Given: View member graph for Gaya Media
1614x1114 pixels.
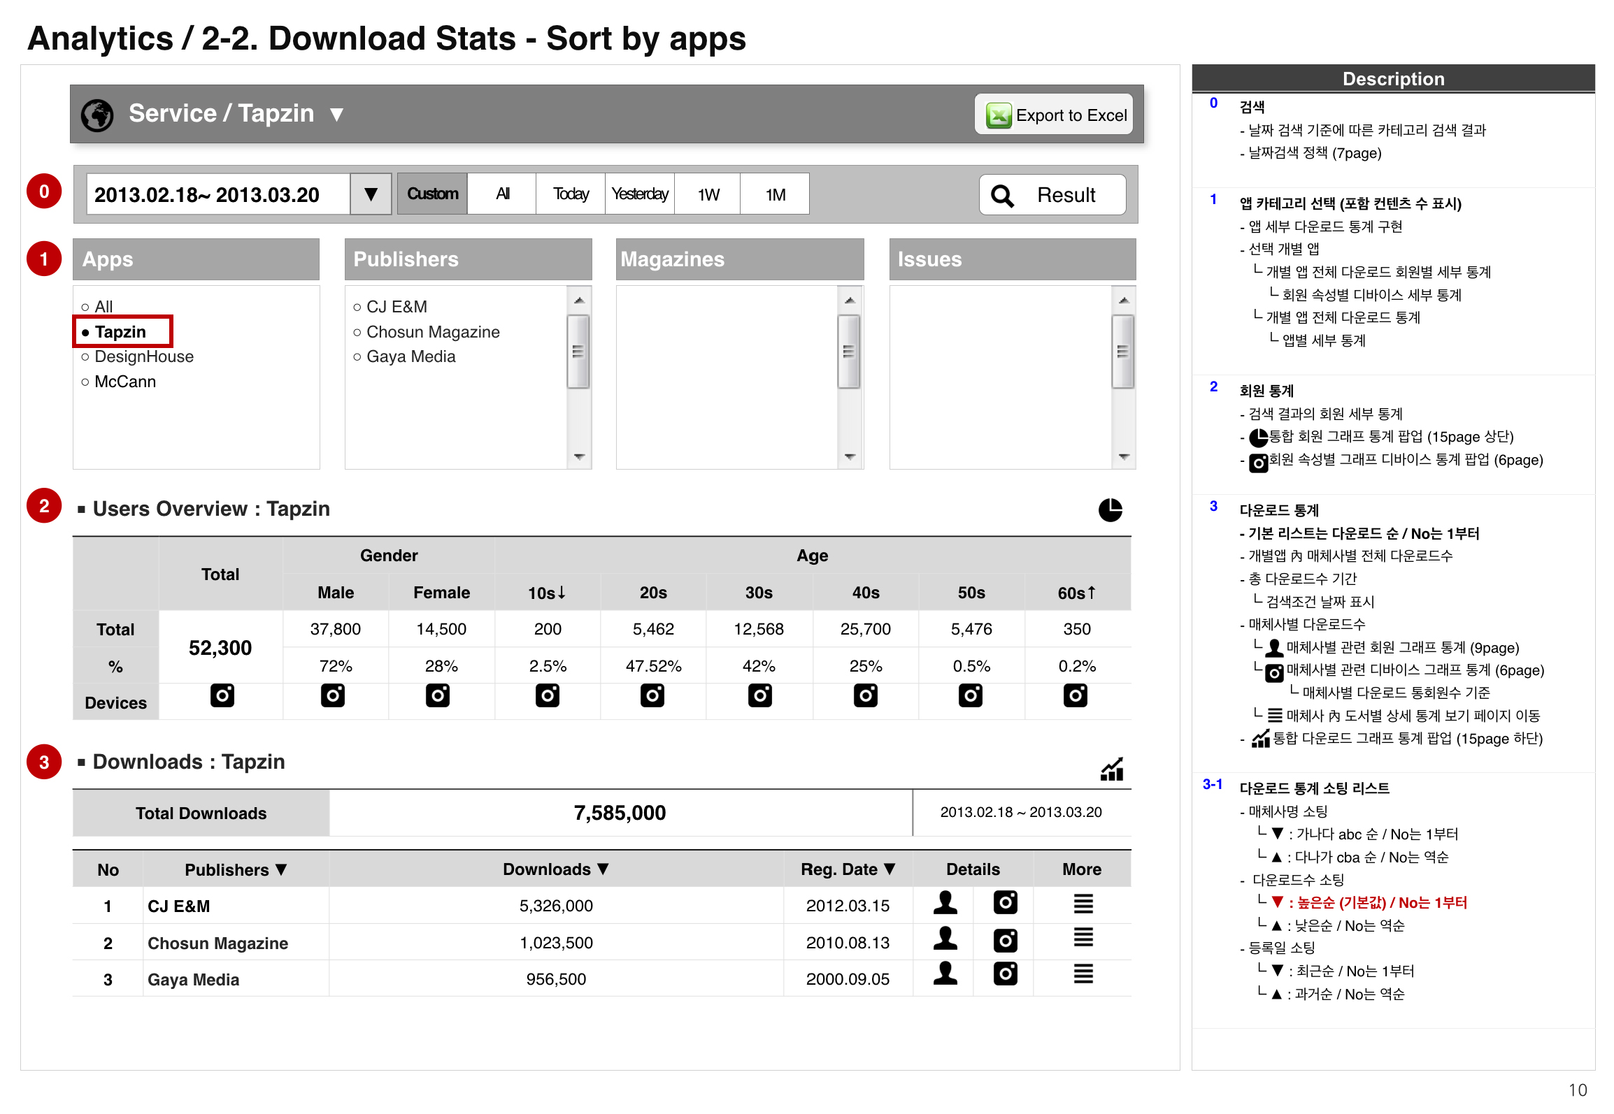Looking at the screenshot, I should tap(945, 974).
